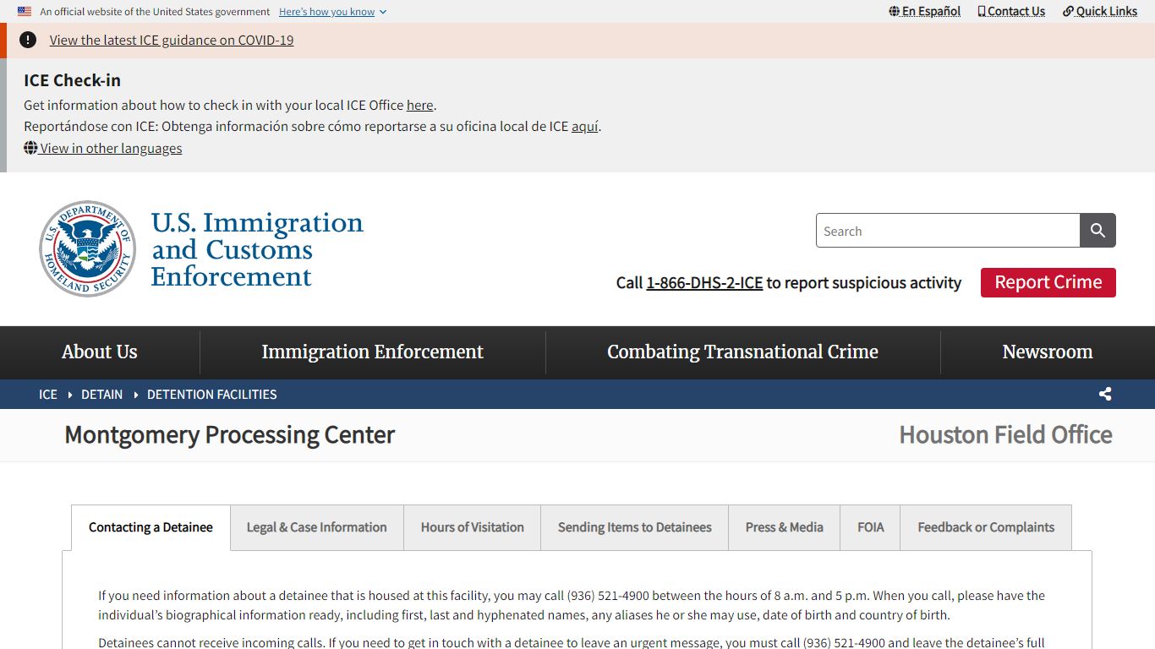Click chain-link icon next to Quick Links
This screenshot has width=1155, height=649.
1069,11
